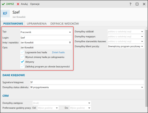Maximize the window with square icon
The image size is (148, 113).
137,4
